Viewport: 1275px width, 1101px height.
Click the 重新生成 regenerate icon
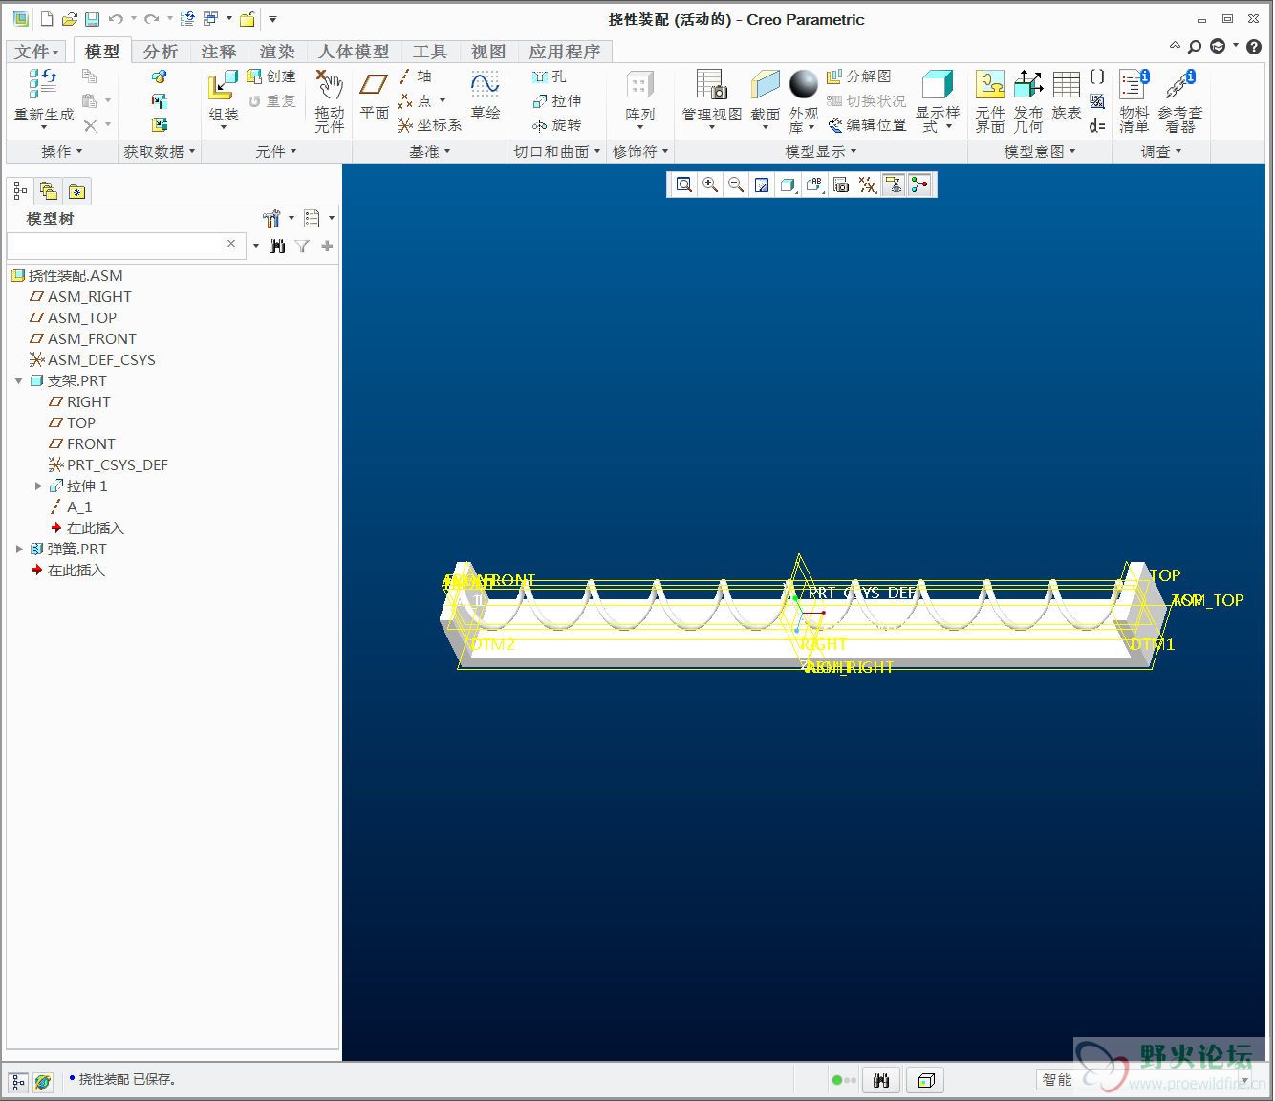(x=43, y=86)
